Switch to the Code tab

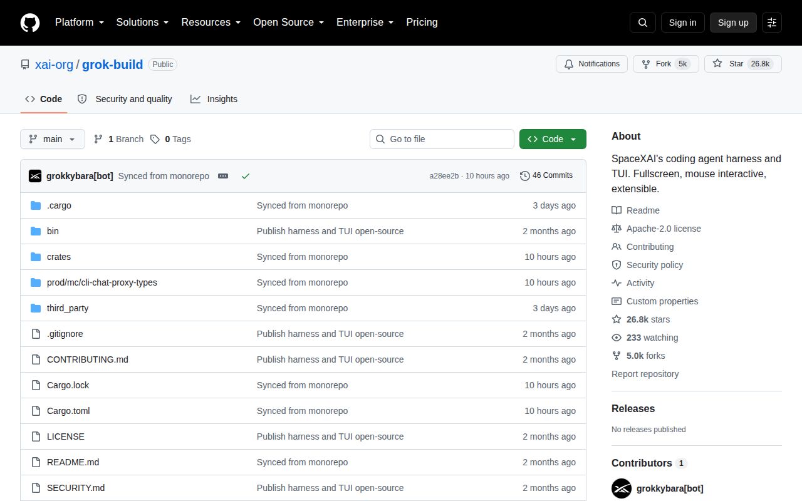coord(44,99)
